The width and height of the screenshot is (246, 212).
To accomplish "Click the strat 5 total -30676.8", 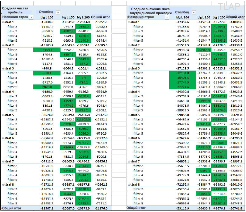I will point(47,115).
